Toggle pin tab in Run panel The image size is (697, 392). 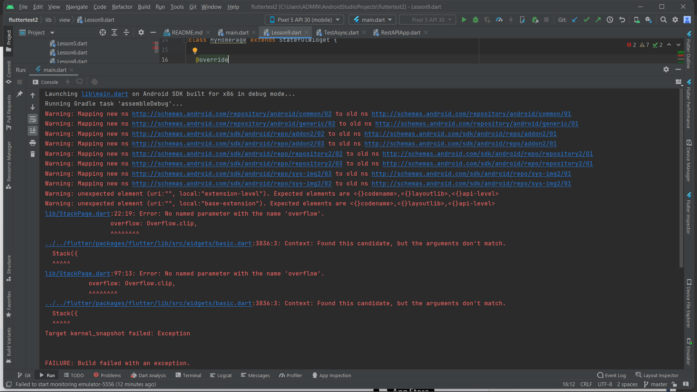20,94
